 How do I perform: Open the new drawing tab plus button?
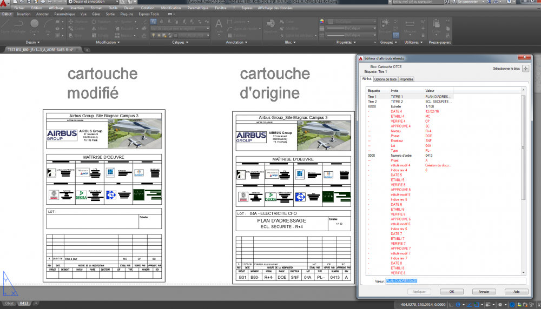[87, 50]
